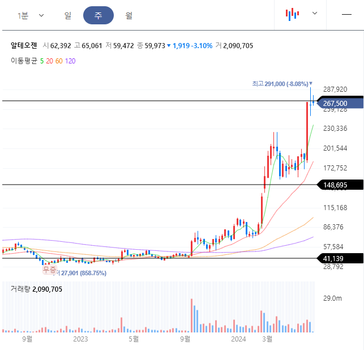Click the 시 62,392 open price value
The width and height of the screenshot is (364, 350).
(57, 45)
